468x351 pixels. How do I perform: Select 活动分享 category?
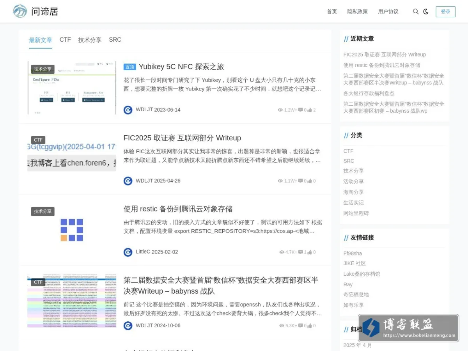353,181
